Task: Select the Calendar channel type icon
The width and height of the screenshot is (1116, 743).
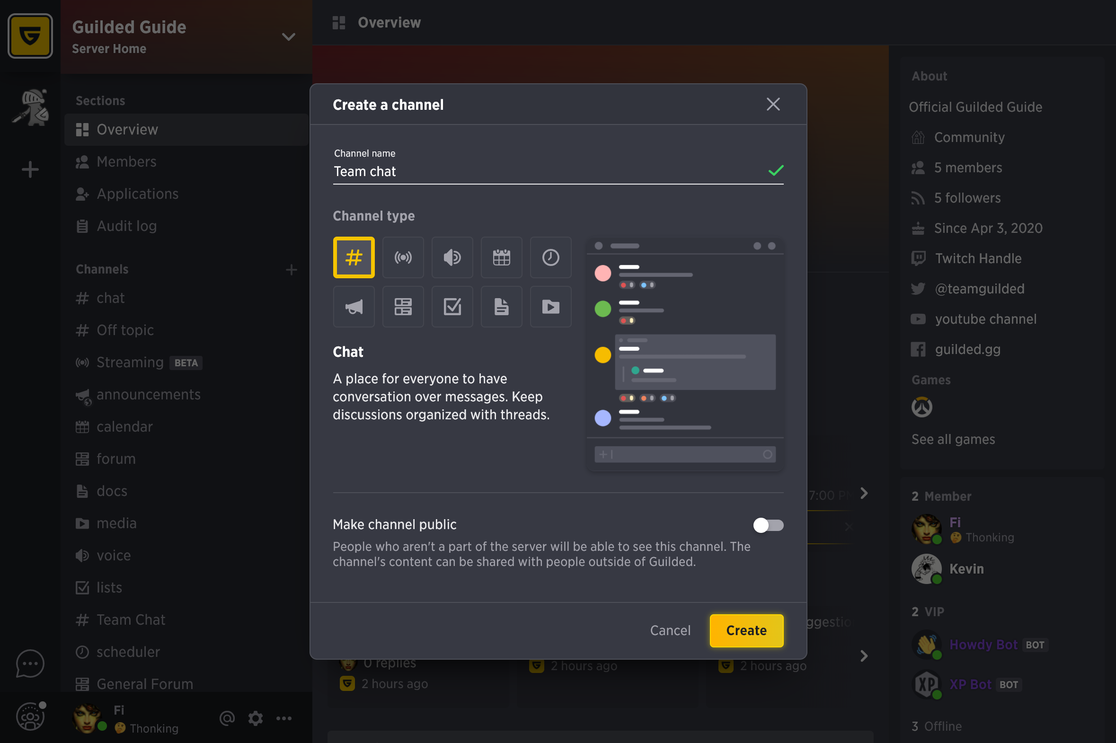Action: point(501,256)
